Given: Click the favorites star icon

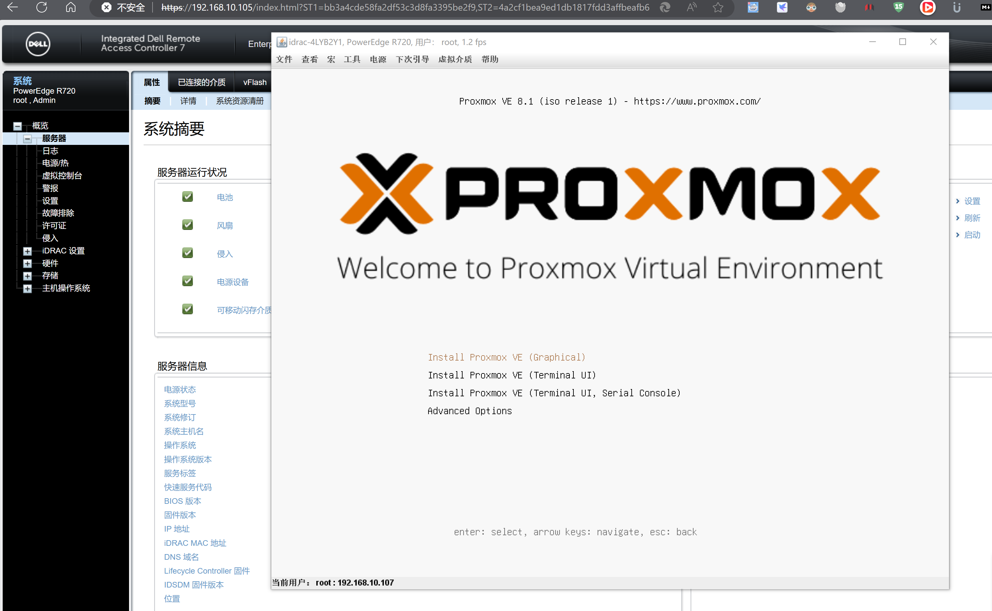Looking at the screenshot, I should click(x=718, y=7).
